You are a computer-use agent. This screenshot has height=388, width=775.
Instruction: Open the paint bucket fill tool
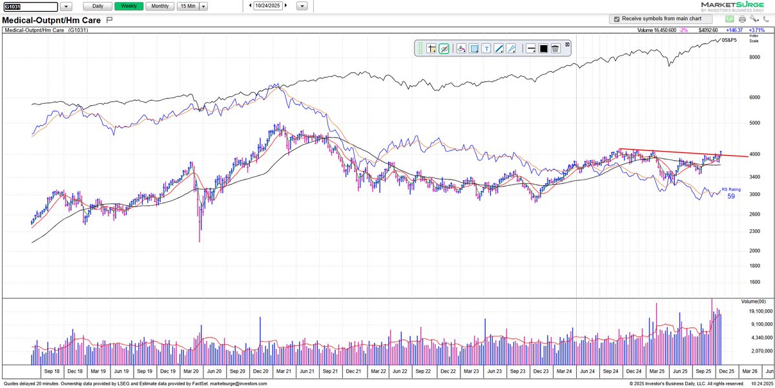click(x=461, y=48)
